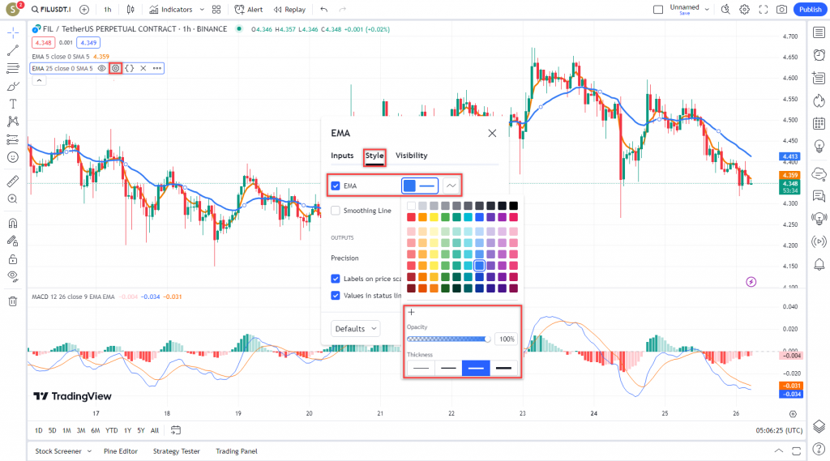Toggle the layout select checkbox
Image resolution: width=830 pixels, height=461 pixels.
658,10
